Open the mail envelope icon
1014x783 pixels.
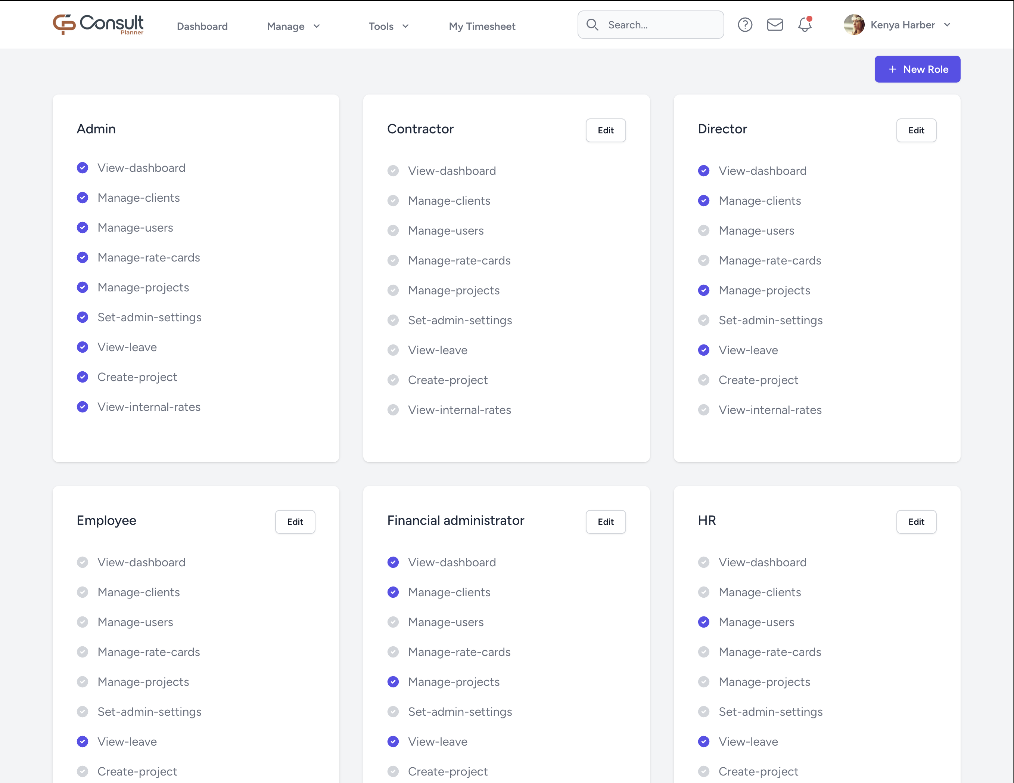point(774,25)
